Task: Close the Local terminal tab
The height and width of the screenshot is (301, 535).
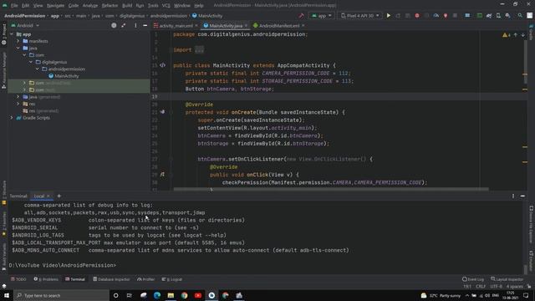Action: (x=48, y=196)
